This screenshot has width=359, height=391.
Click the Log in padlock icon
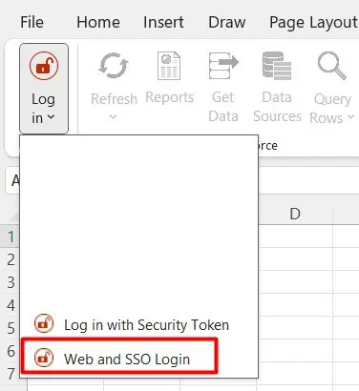pyautogui.click(x=44, y=66)
